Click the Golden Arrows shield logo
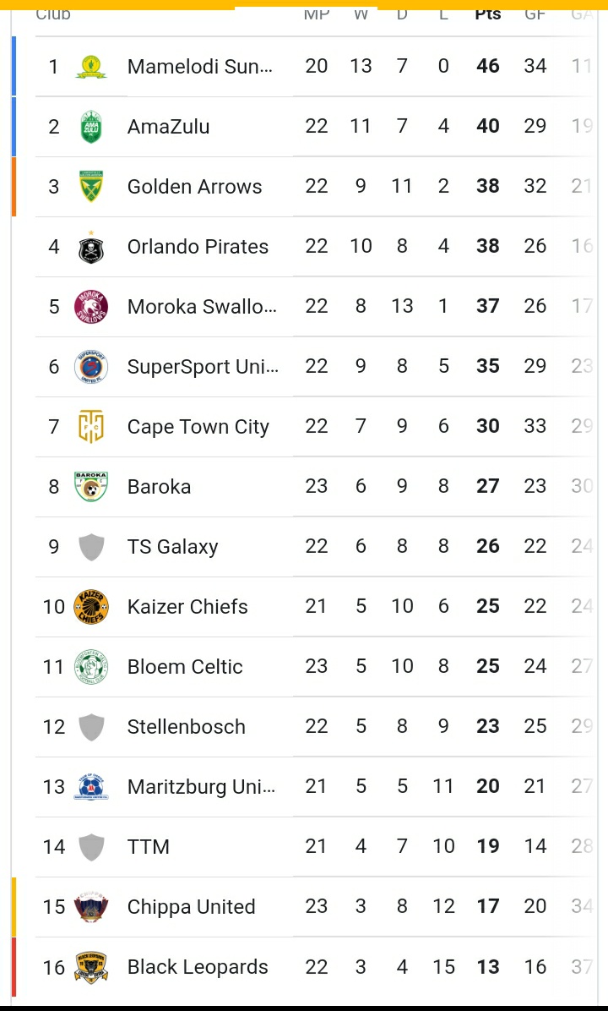This screenshot has height=1011, width=608. 91,187
